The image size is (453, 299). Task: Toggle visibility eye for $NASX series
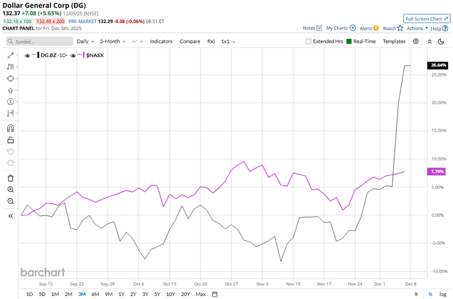[x=73, y=55]
